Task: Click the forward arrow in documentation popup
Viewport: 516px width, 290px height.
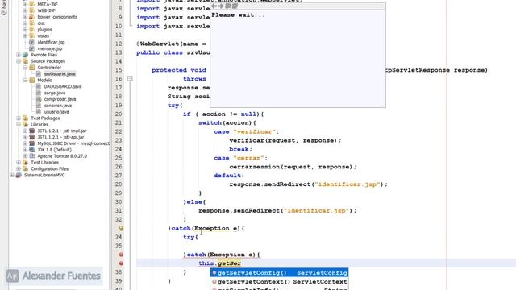Action: pyautogui.click(x=221, y=6)
